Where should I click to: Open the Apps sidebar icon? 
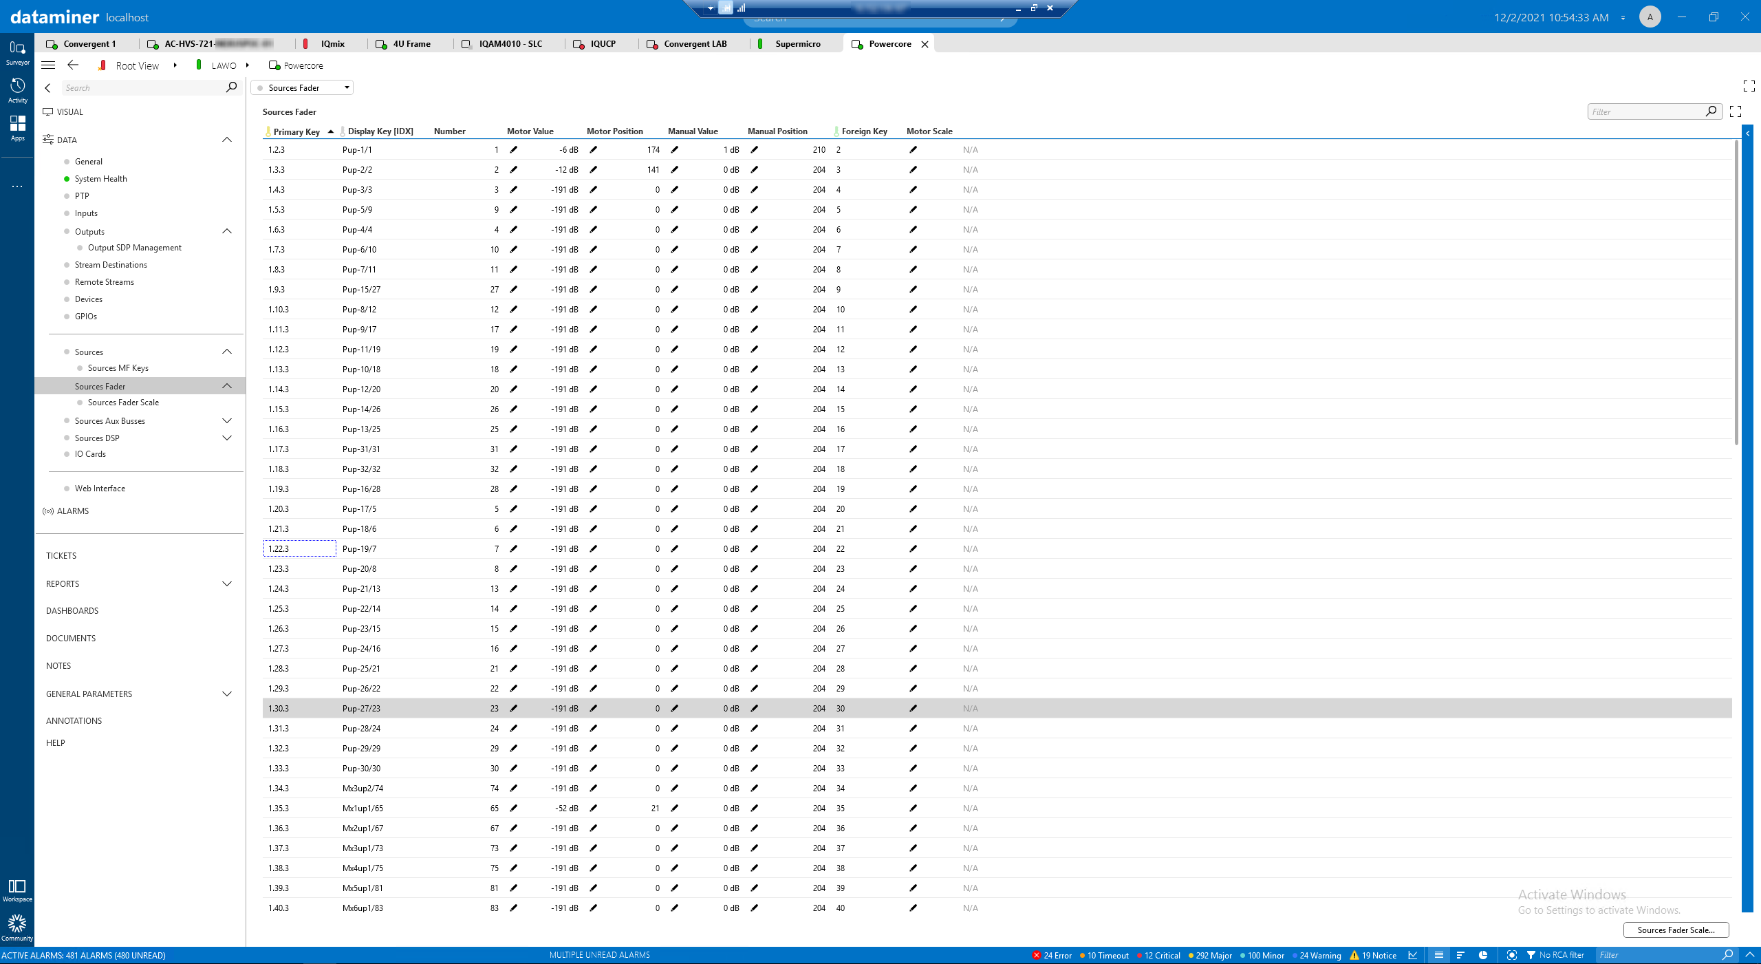click(17, 128)
